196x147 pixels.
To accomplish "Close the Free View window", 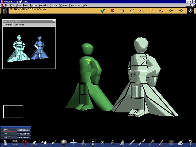I will (54, 21).
